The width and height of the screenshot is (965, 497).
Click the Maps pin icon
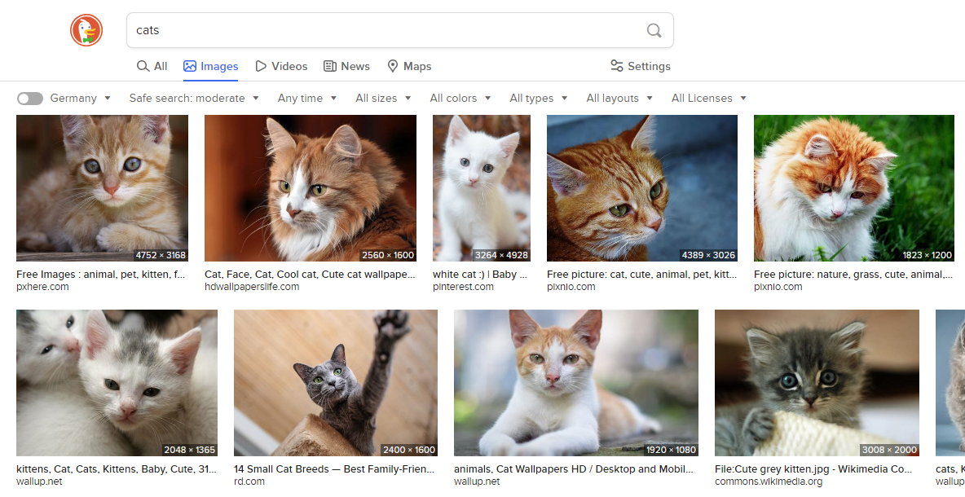[392, 66]
